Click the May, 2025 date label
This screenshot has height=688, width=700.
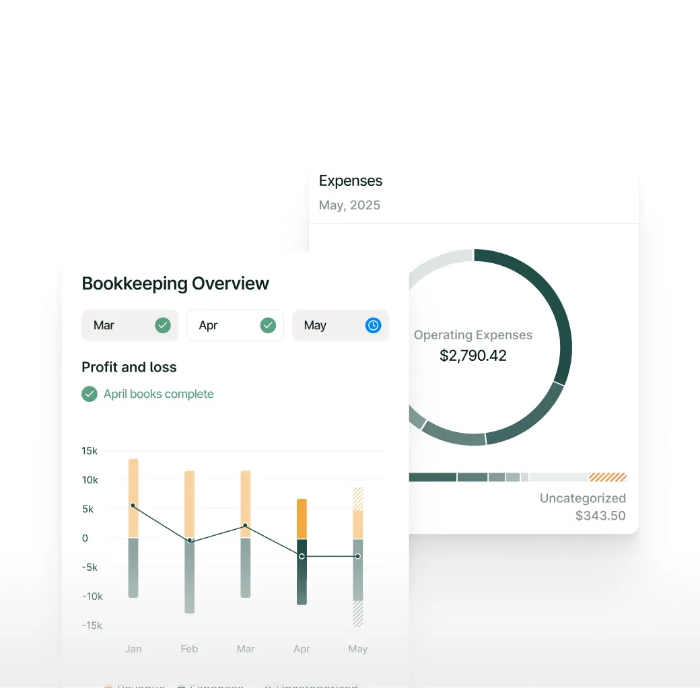(x=349, y=205)
